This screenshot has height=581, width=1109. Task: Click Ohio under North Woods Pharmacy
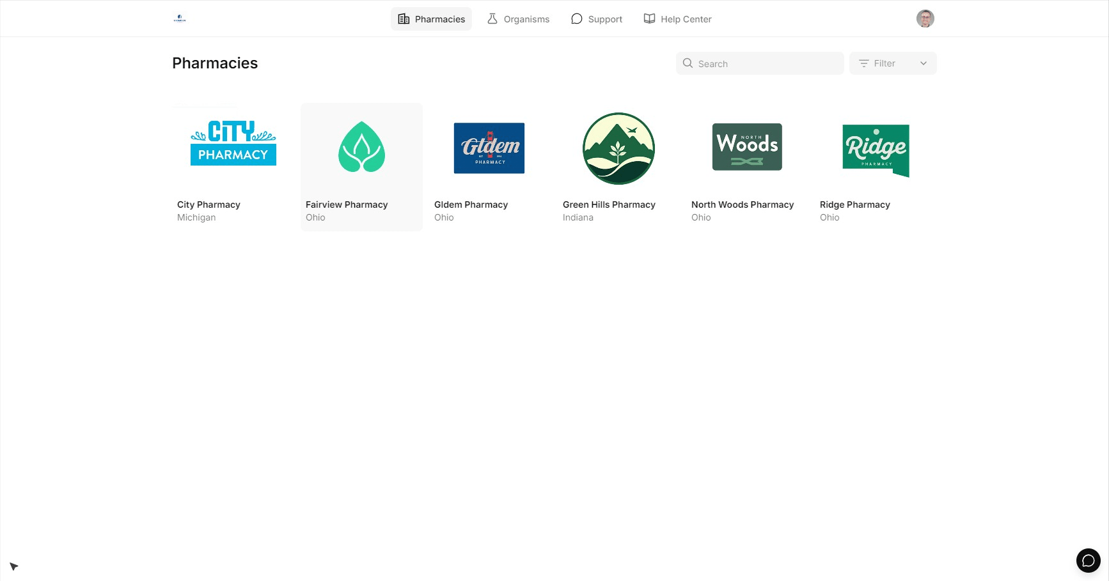701,217
